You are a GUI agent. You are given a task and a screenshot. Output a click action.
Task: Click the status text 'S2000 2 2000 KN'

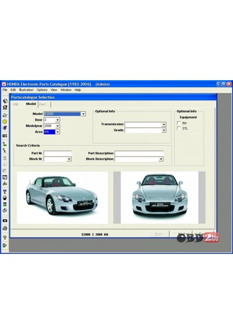(x=95, y=234)
